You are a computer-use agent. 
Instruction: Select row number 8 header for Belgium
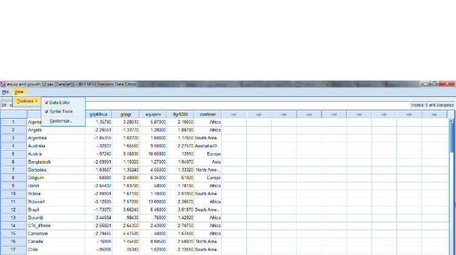[13, 177]
